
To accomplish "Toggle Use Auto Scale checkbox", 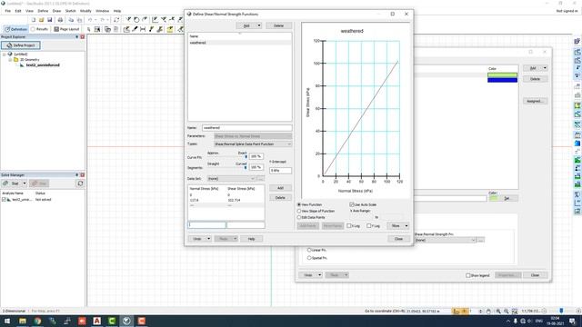I will coord(352,204).
